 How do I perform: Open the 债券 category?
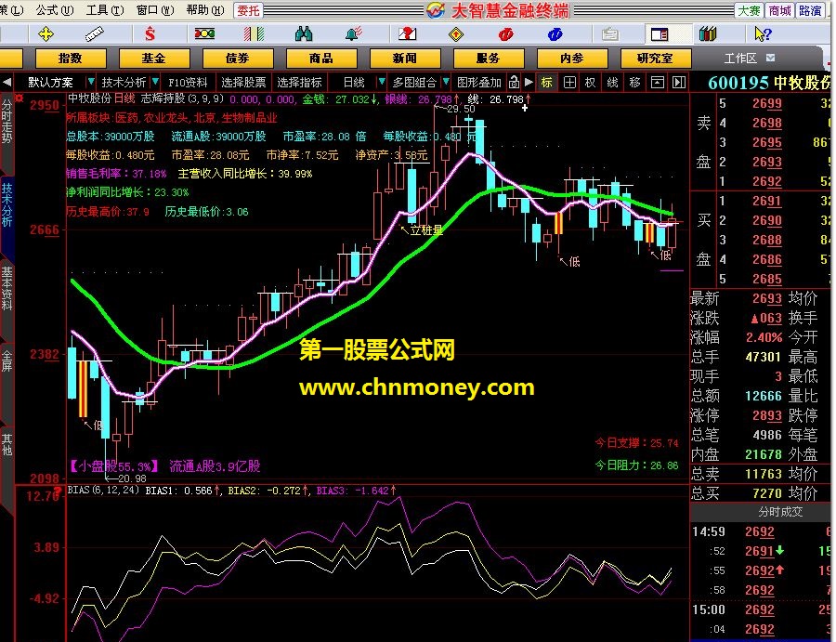(238, 58)
